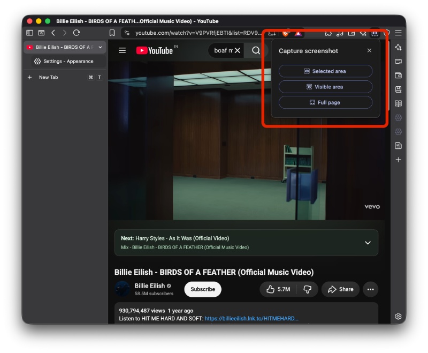Open Brave Talk video camera sidebar icon

(x=398, y=61)
